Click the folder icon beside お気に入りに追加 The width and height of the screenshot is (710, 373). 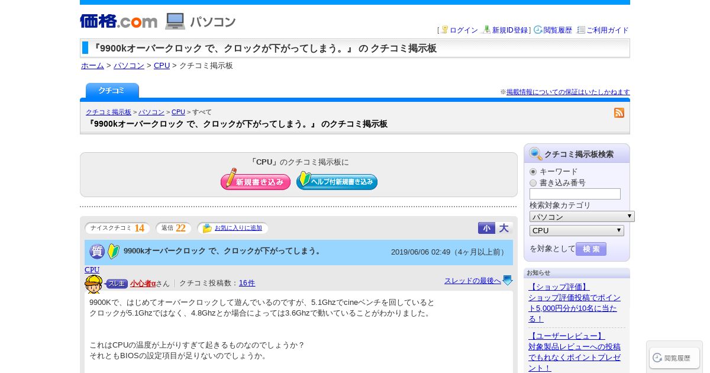click(207, 228)
